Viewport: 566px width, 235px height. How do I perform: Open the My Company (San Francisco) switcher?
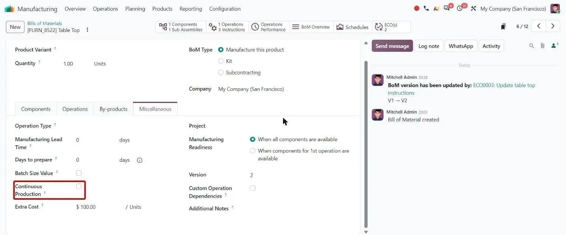[513, 9]
